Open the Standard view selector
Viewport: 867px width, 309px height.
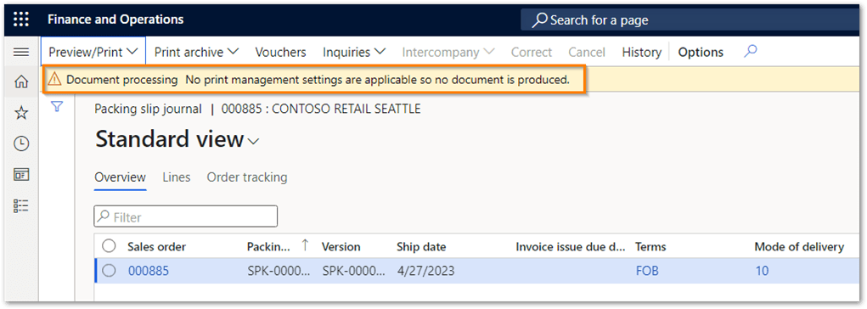[177, 140]
